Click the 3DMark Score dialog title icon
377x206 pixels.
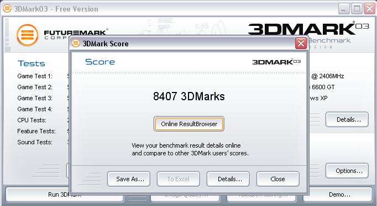point(76,44)
